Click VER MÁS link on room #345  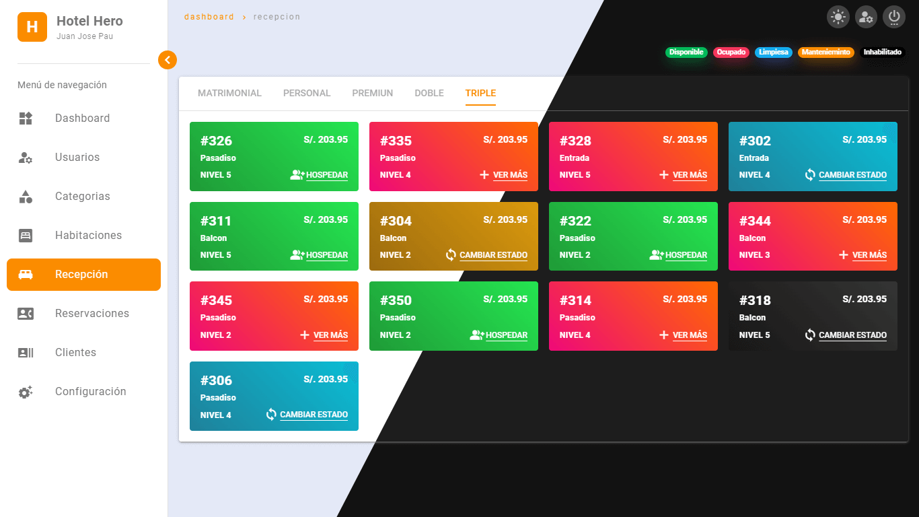click(330, 335)
